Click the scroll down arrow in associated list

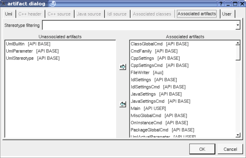(x=238, y=135)
